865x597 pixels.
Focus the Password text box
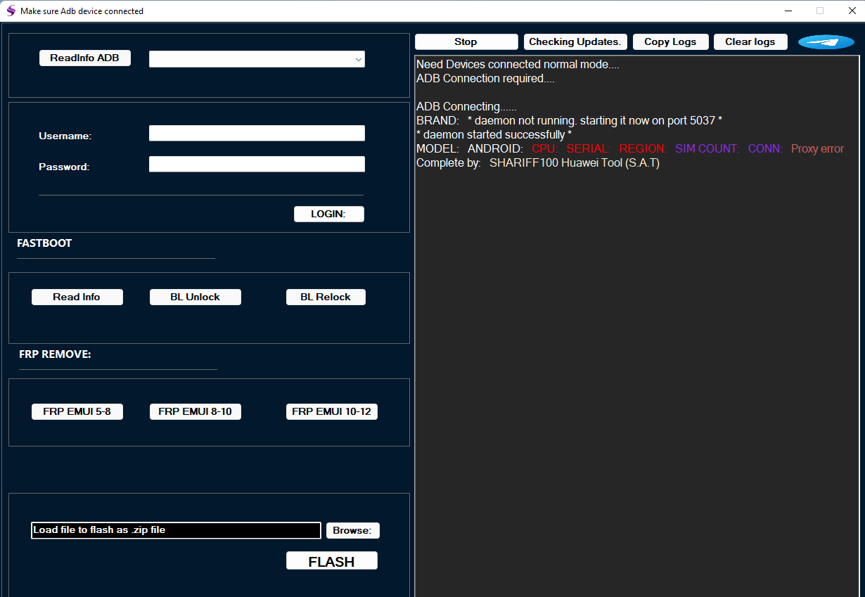tap(257, 165)
